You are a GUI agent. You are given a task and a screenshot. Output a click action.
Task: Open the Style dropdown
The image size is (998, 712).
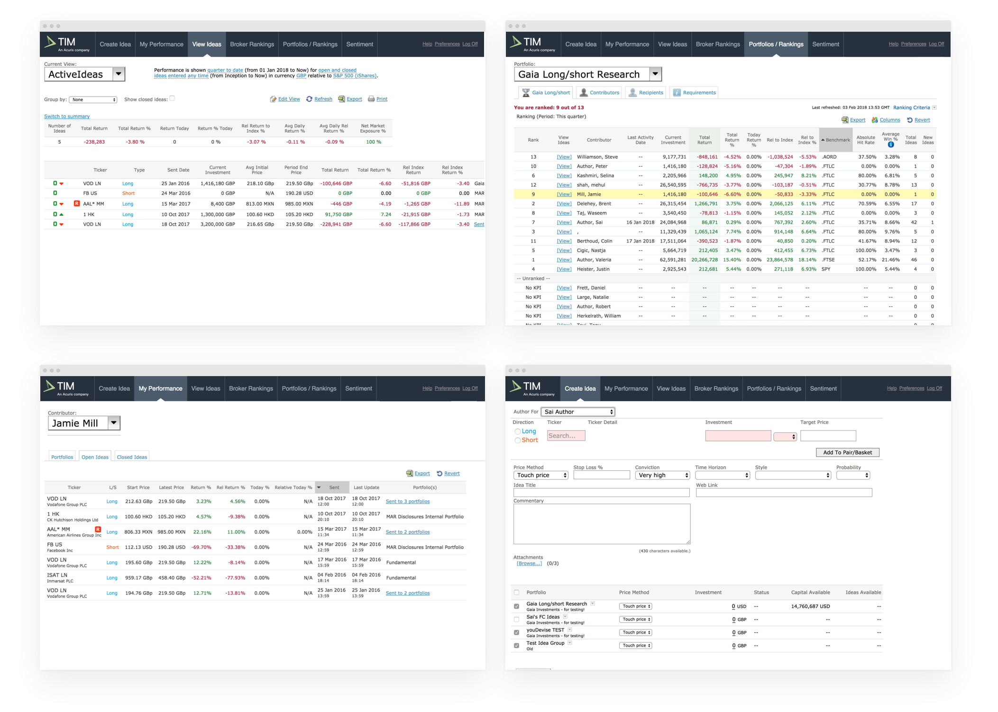coord(793,475)
